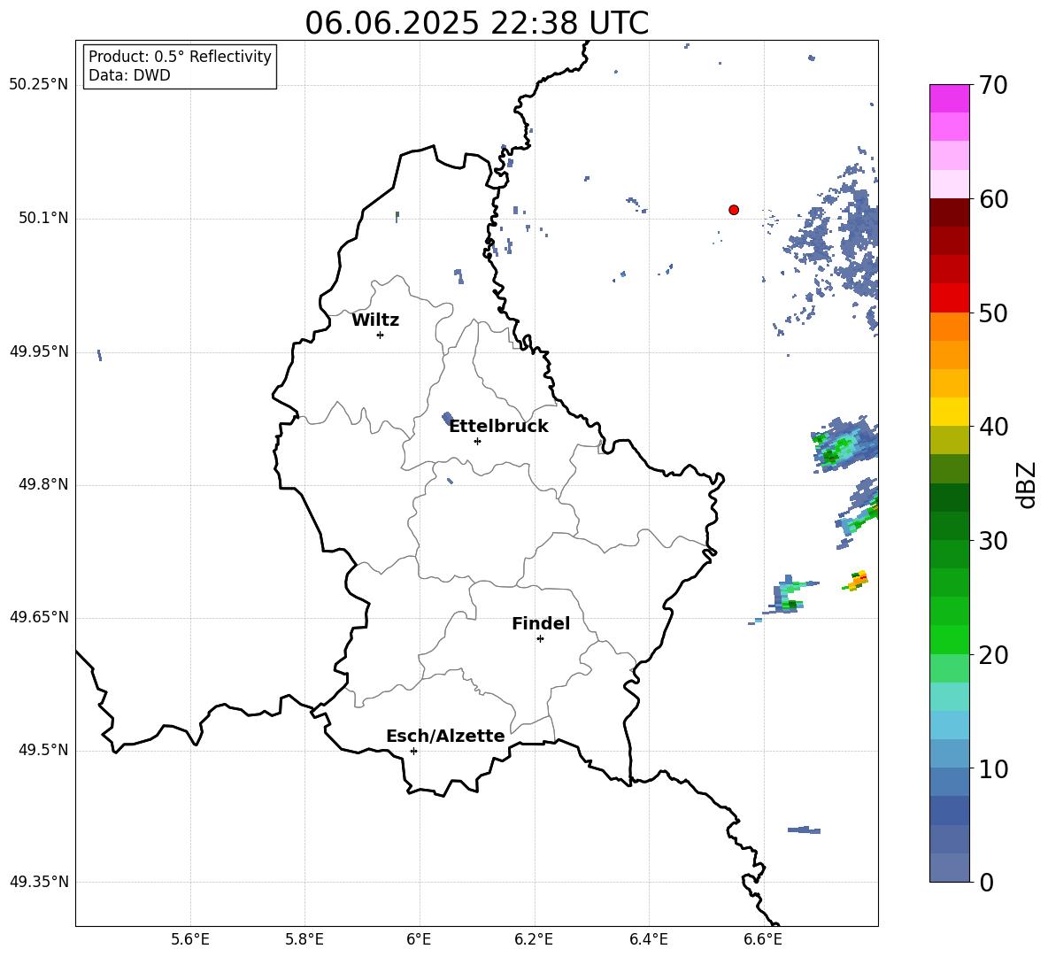Click the Findel station label
Image resolution: width=1048 pixels, height=957 pixels.
(x=541, y=623)
